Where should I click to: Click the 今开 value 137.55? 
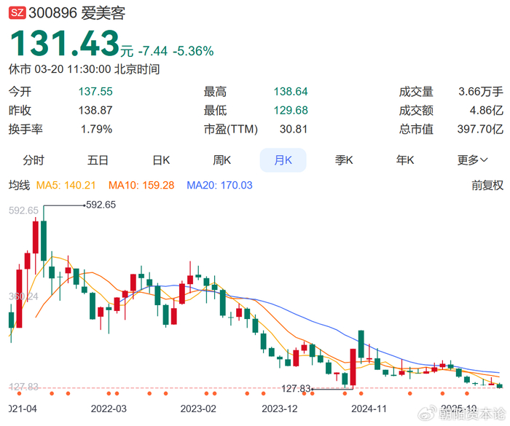pos(95,92)
